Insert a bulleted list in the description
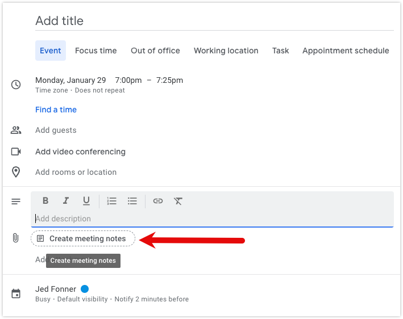The width and height of the screenshot is (403, 319). (x=132, y=201)
